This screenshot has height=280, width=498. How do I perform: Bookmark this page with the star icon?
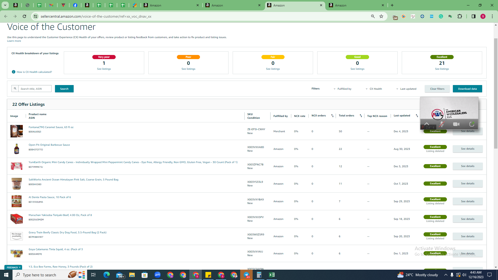[x=381, y=16]
